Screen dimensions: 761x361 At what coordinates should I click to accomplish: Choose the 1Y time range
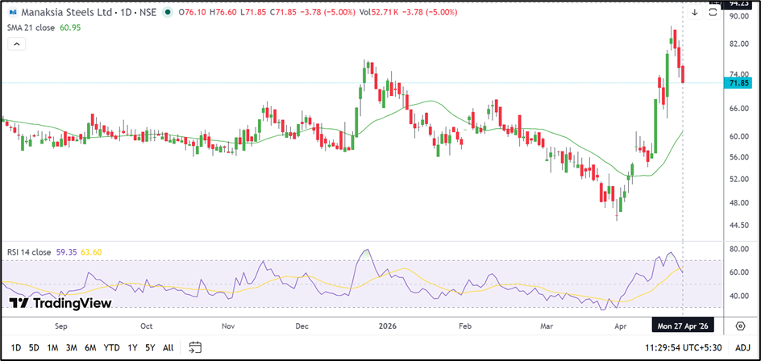point(132,347)
